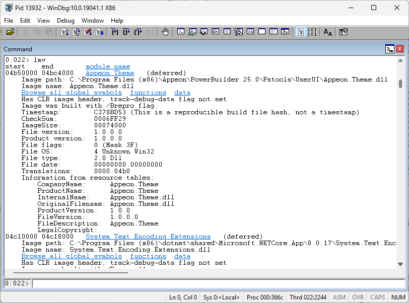Viewport: 409px width, 303px height.
Task: Open the Window menu
Action: coord(93,21)
